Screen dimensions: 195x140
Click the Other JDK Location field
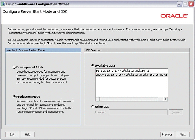pyautogui.click(x=138, y=112)
